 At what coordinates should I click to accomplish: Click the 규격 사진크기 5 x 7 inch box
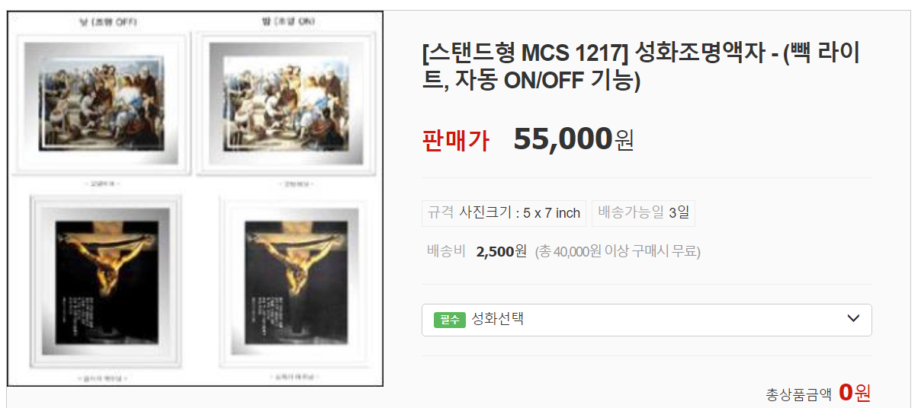(x=504, y=213)
